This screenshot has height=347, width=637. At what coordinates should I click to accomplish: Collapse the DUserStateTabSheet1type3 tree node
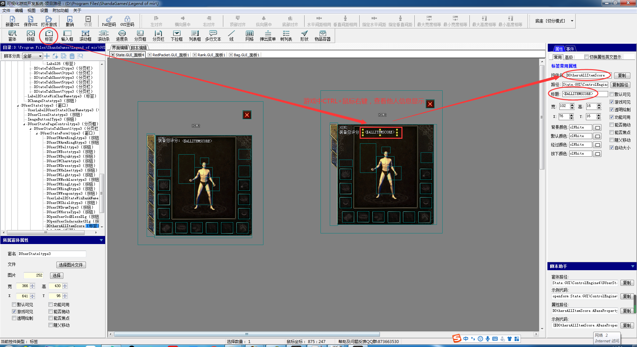tap(31, 129)
